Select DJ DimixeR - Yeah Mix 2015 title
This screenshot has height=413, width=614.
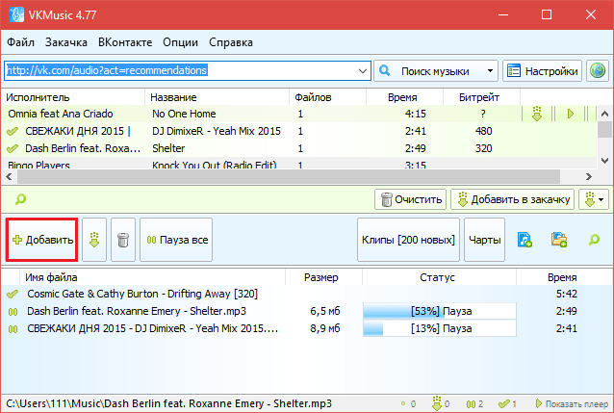pyautogui.click(x=217, y=131)
